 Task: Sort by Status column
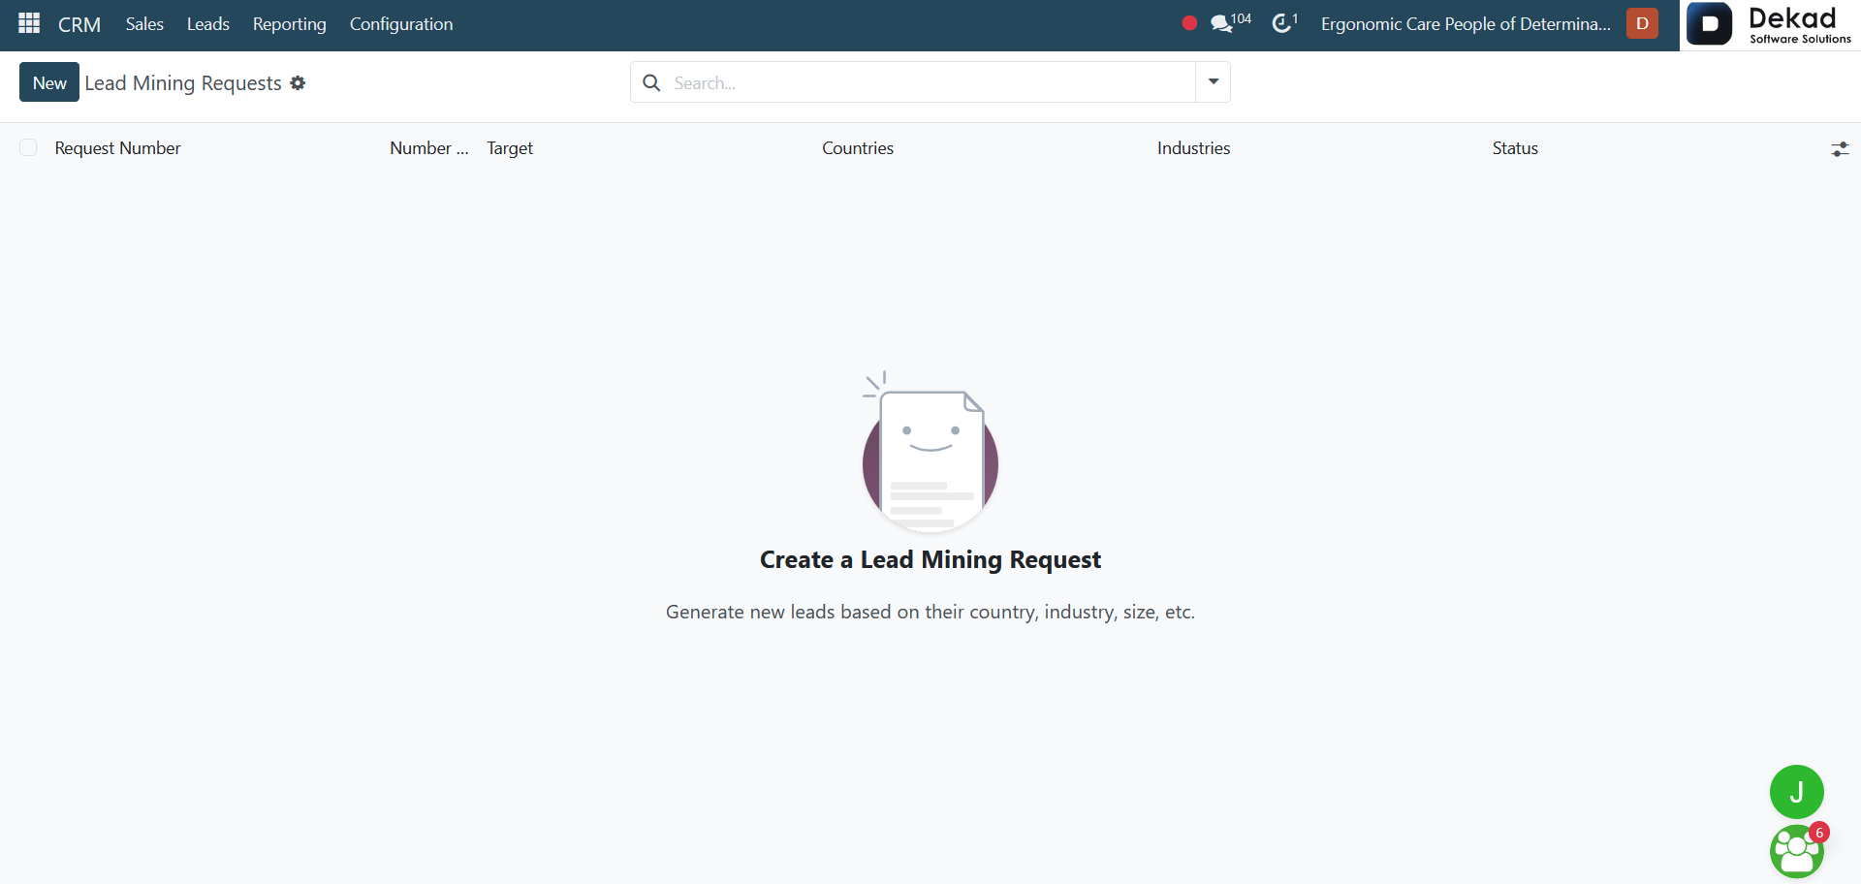[1515, 148]
